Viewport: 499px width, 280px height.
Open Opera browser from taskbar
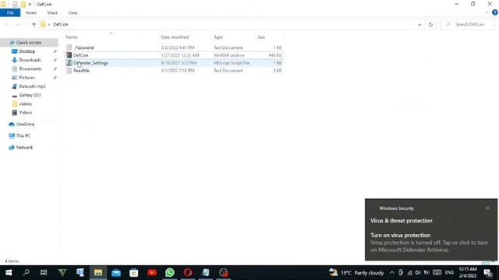click(x=188, y=272)
